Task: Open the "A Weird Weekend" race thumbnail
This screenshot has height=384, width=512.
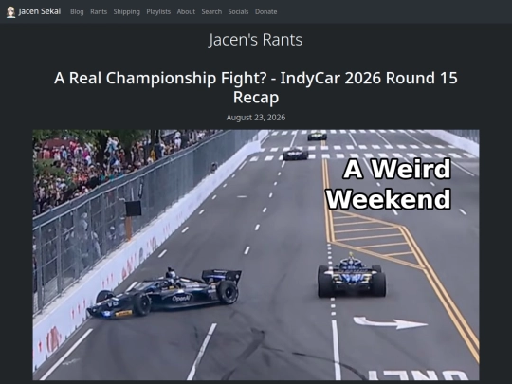Action: point(256,255)
